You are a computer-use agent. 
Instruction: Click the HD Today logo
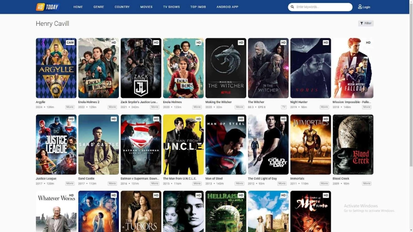[48, 7]
